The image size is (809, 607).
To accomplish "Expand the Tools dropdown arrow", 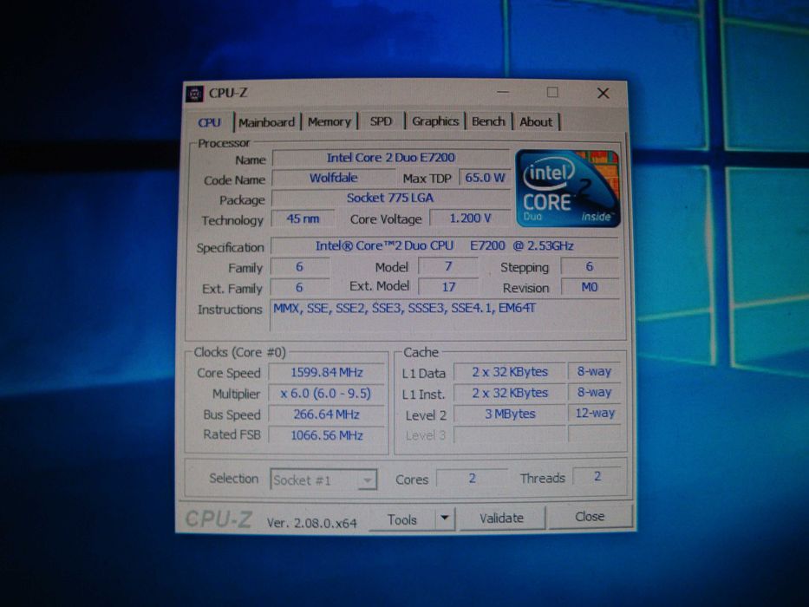I will (x=445, y=518).
